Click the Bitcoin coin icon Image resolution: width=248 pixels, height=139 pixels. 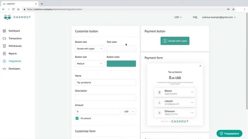(x=159, y=93)
